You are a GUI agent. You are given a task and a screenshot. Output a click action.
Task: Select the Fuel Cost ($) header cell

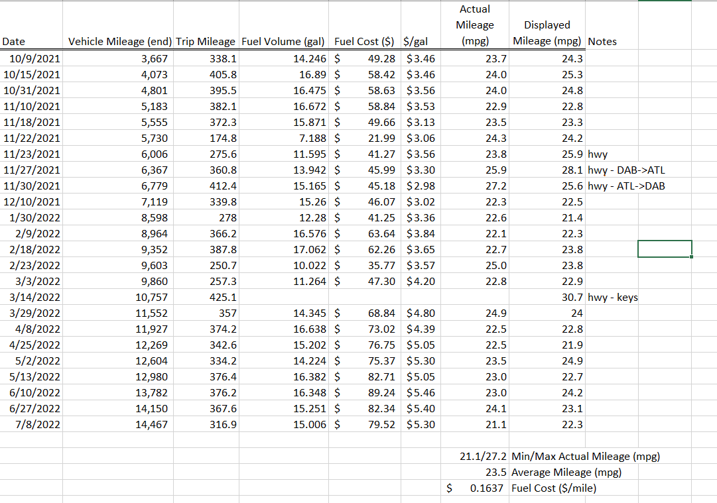(365, 25)
